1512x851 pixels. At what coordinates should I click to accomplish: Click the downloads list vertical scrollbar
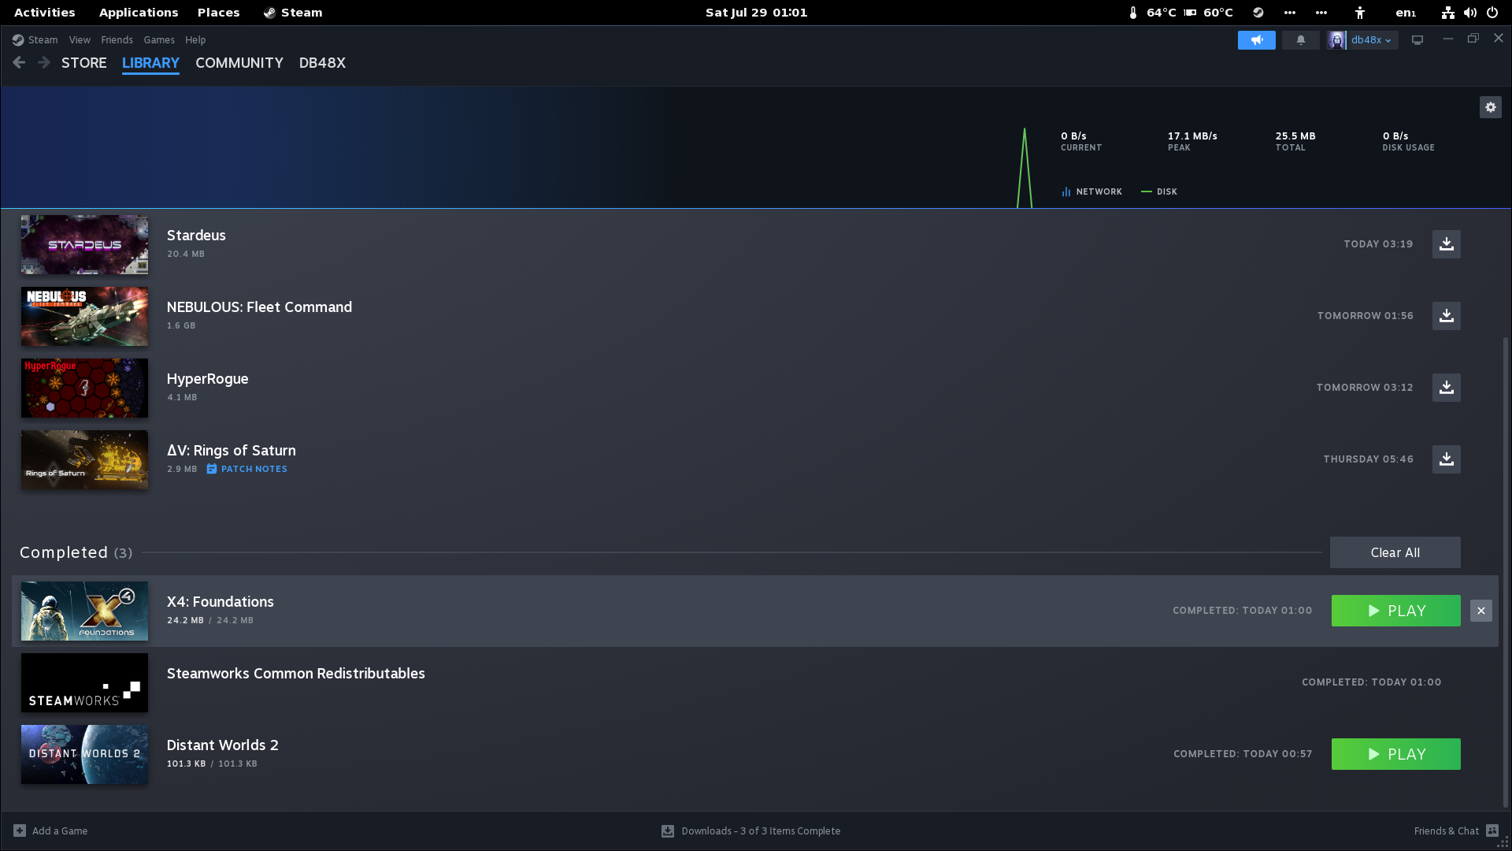click(1506, 573)
